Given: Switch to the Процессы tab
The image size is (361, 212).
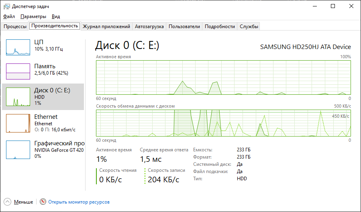Looking at the screenshot, I should (15, 26).
